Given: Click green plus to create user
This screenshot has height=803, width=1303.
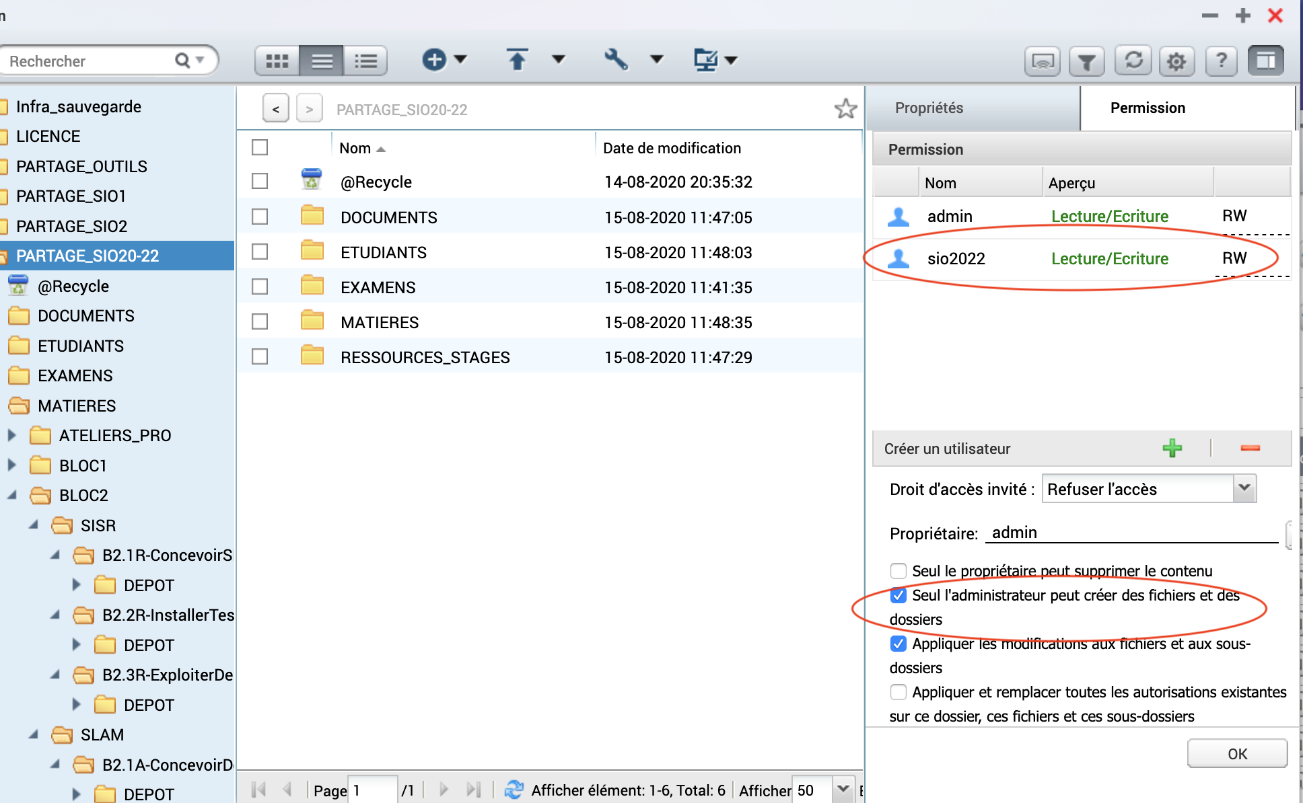Looking at the screenshot, I should tap(1172, 449).
